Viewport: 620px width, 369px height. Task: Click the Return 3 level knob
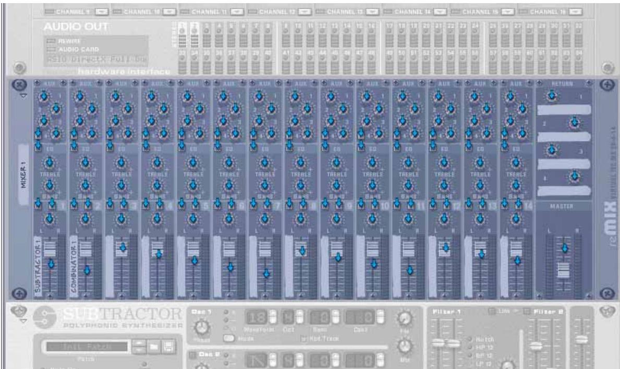tap(552, 150)
